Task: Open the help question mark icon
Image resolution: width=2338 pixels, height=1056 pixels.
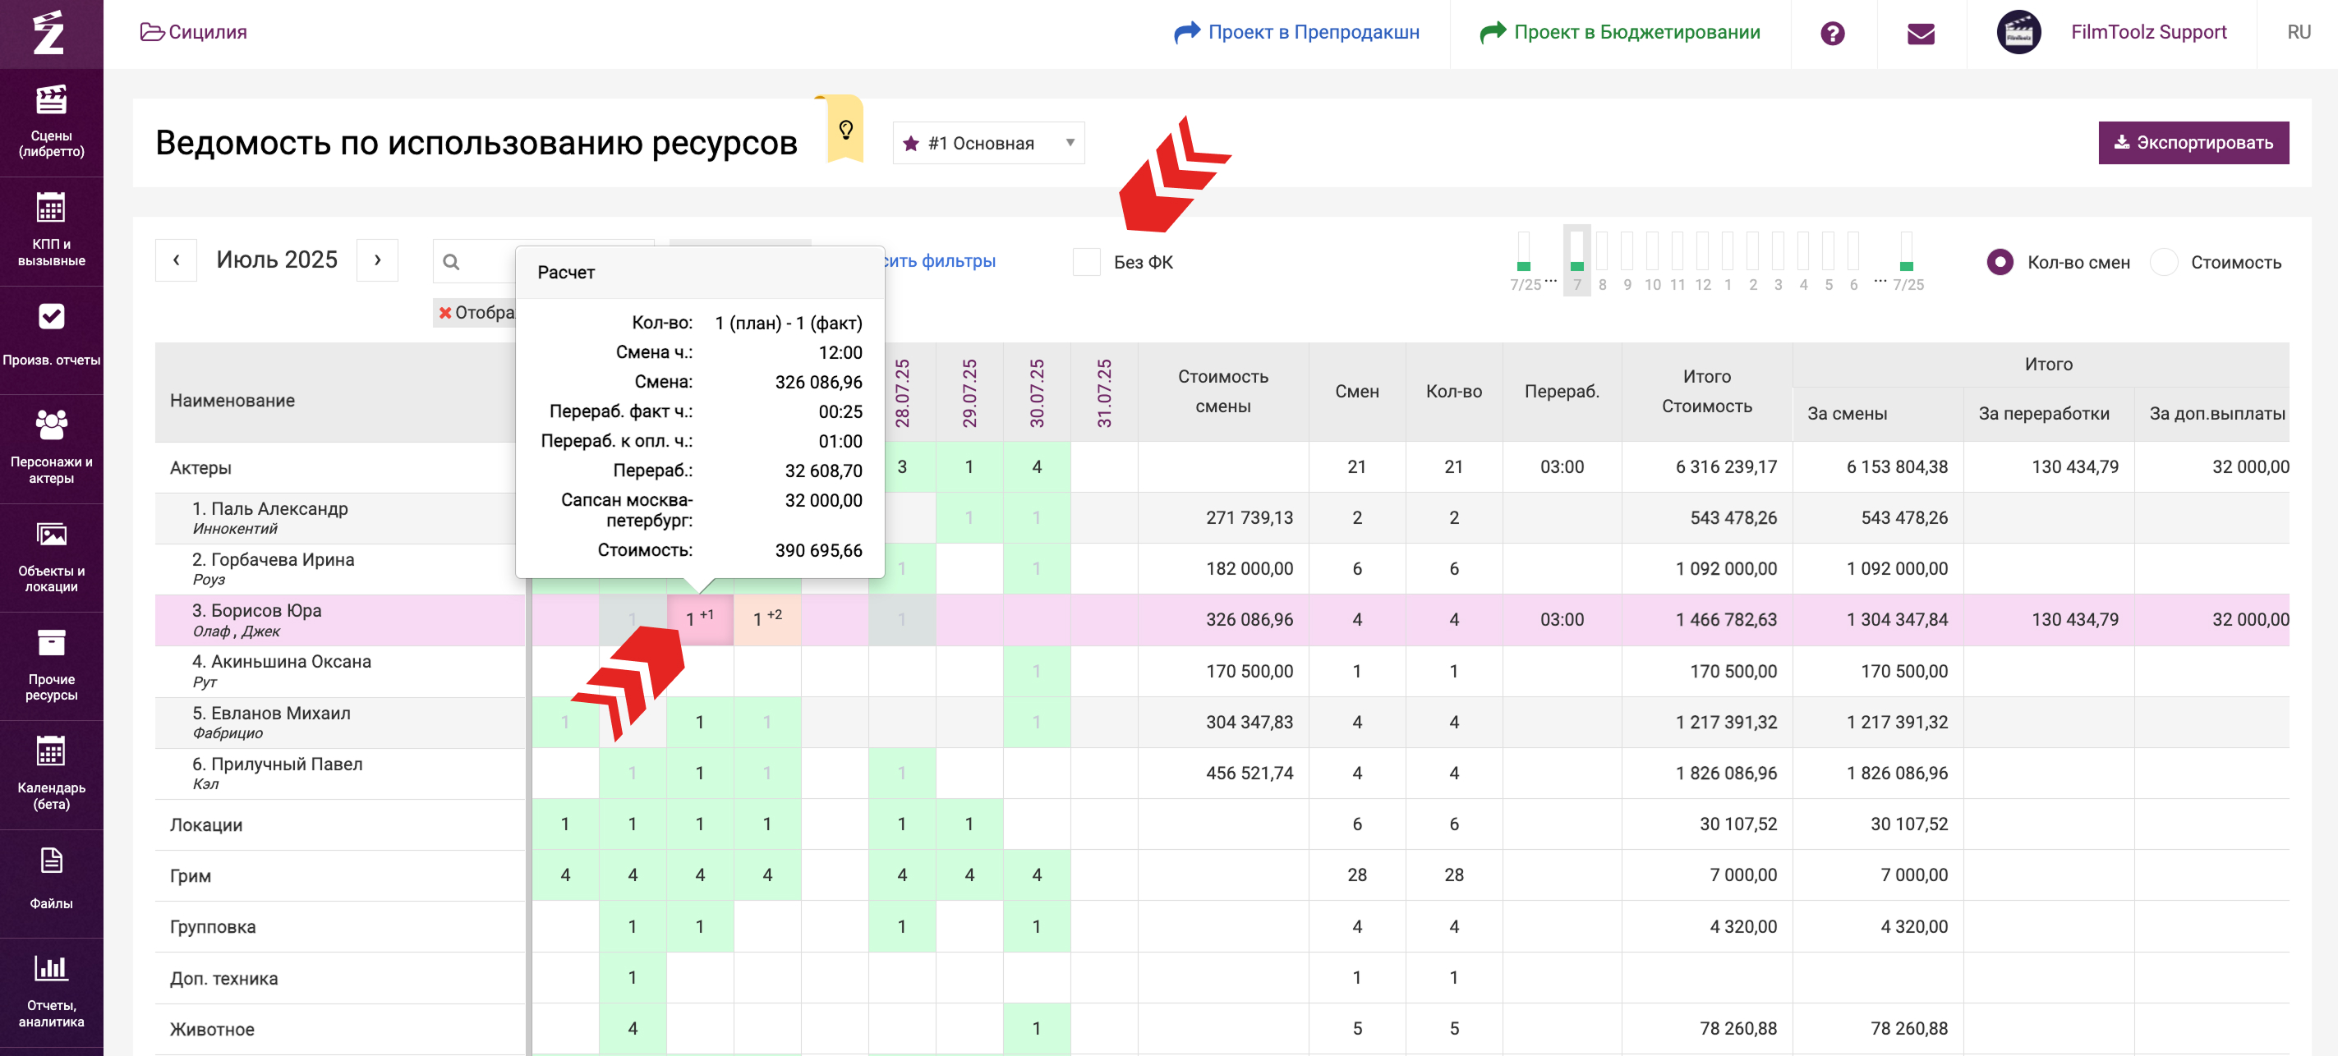Action: click(x=1832, y=34)
